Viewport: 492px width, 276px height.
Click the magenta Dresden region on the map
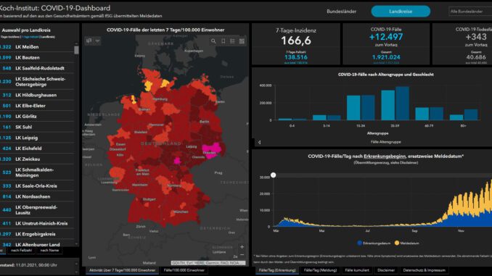(x=211, y=150)
